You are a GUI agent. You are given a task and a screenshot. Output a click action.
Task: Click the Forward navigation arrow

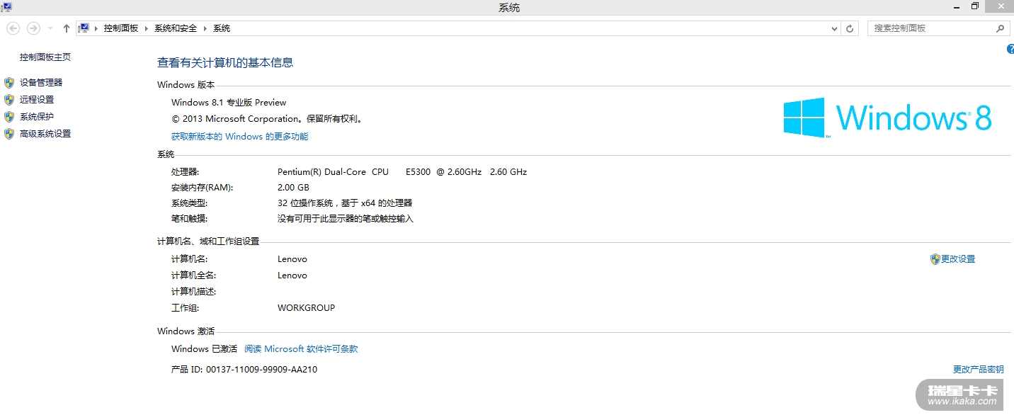(x=33, y=28)
